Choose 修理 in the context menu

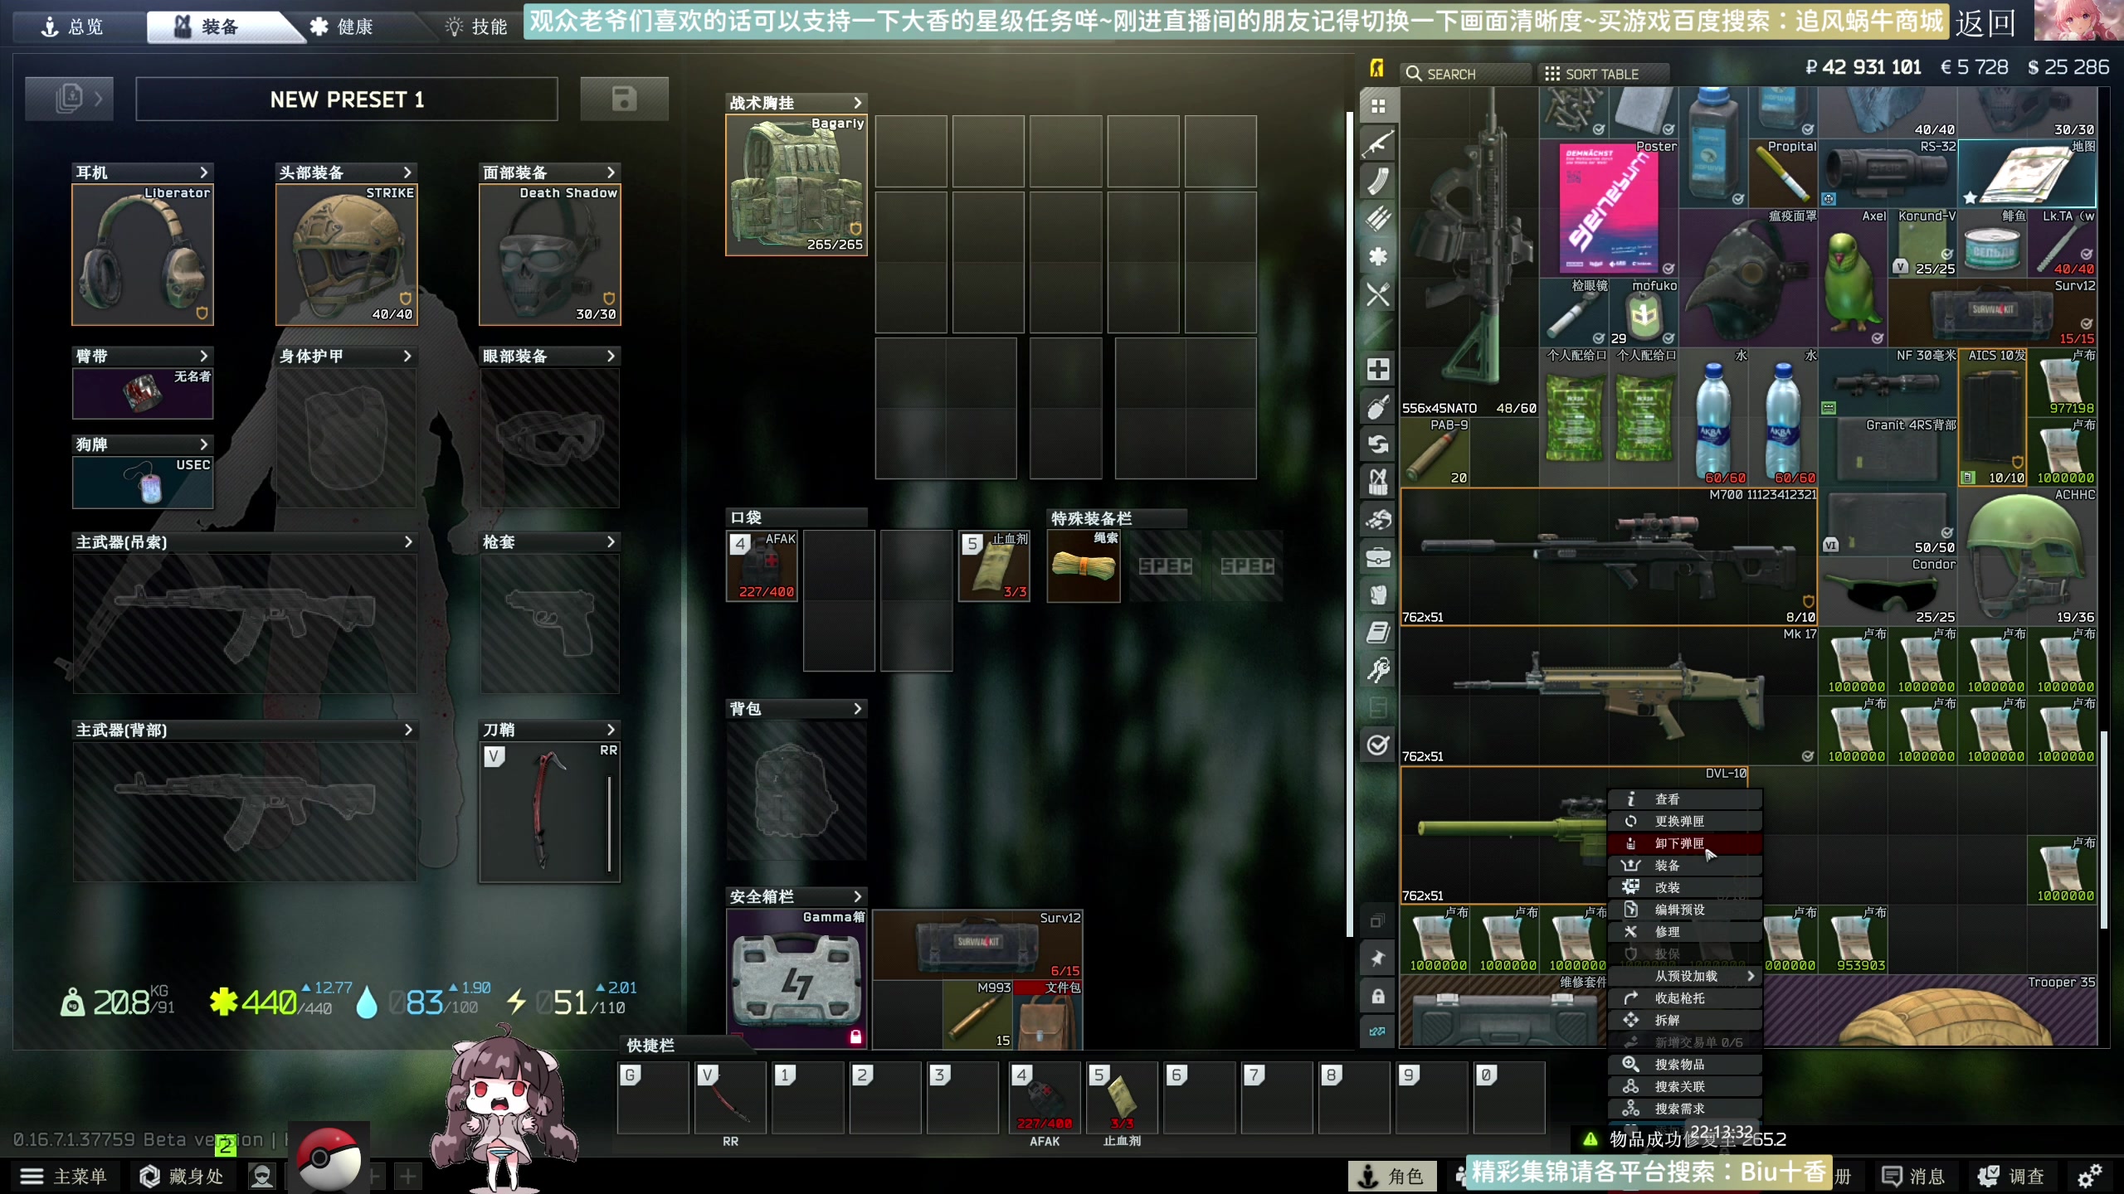pyautogui.click(x=1685, y=932)
